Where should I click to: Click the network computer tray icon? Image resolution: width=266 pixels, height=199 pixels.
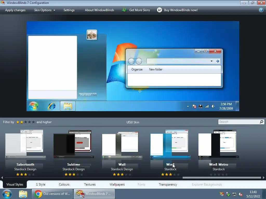[x=234, y=194]
